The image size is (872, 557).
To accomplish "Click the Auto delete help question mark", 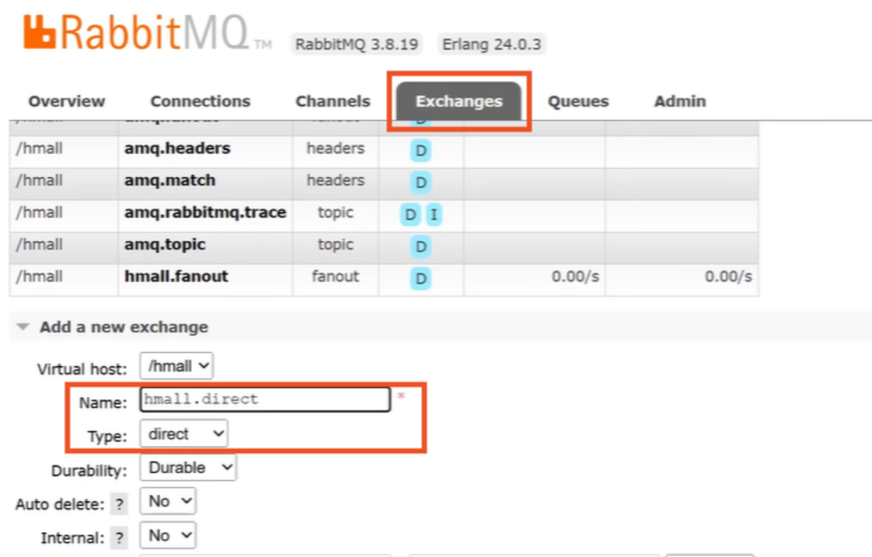I will [119, 504].
